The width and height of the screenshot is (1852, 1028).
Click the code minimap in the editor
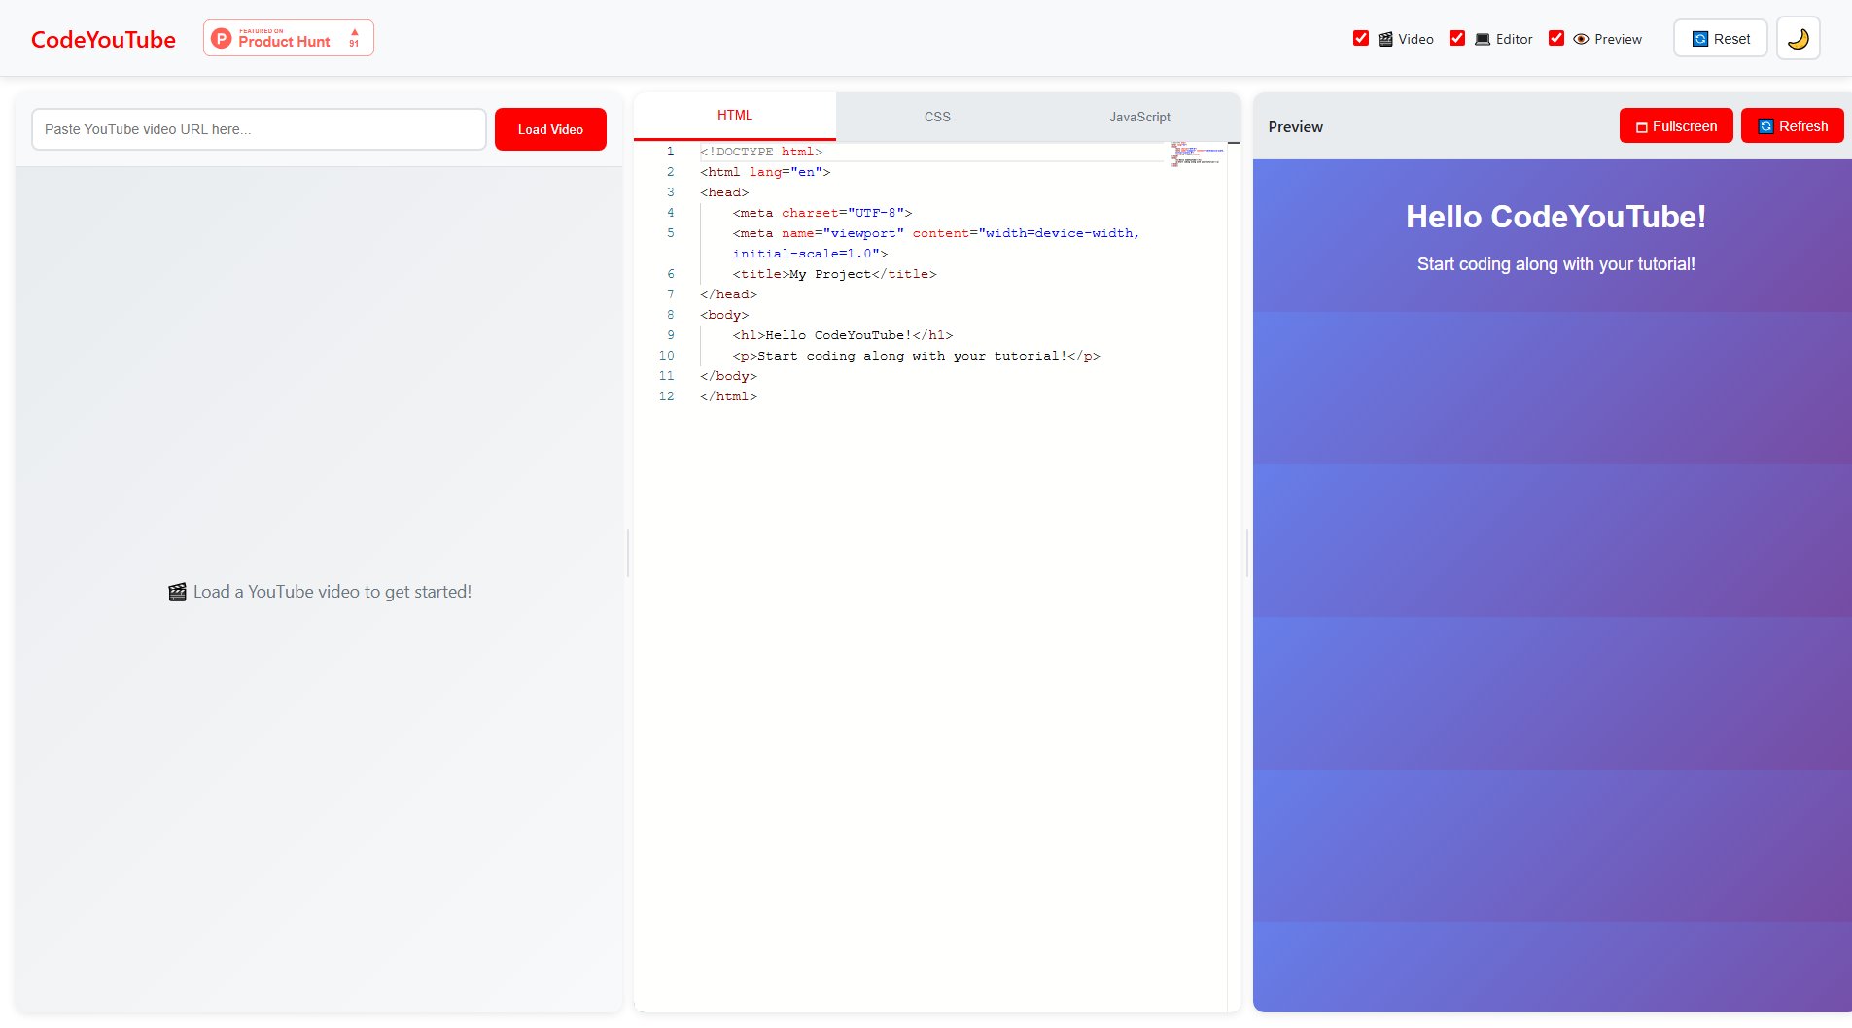[1197, 154]
